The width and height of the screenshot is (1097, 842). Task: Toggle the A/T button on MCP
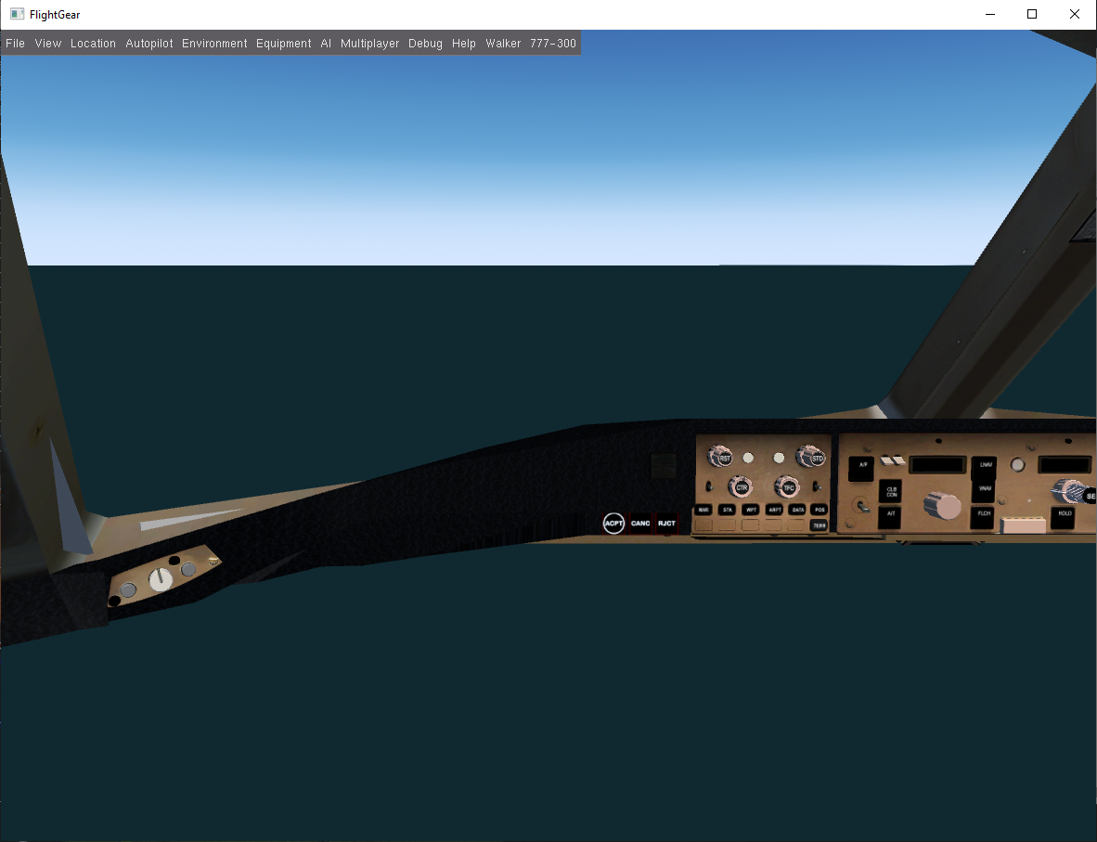point(890,516)
